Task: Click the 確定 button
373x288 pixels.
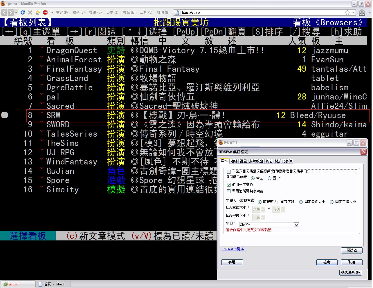Action: (327, 262)
